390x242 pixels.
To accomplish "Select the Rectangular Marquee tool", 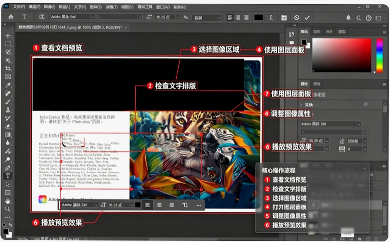I will click(x=8, y=44).
